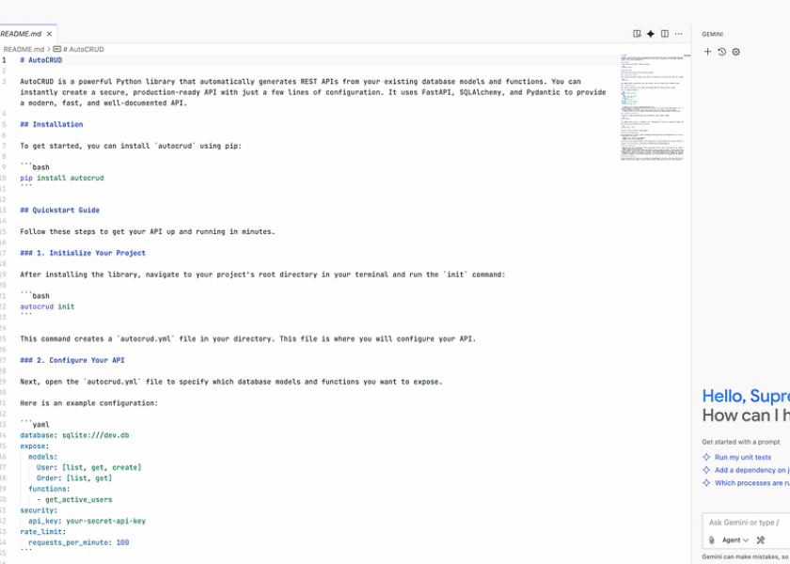
Task: Open the Markdown preview to the side
Action: 637,34
